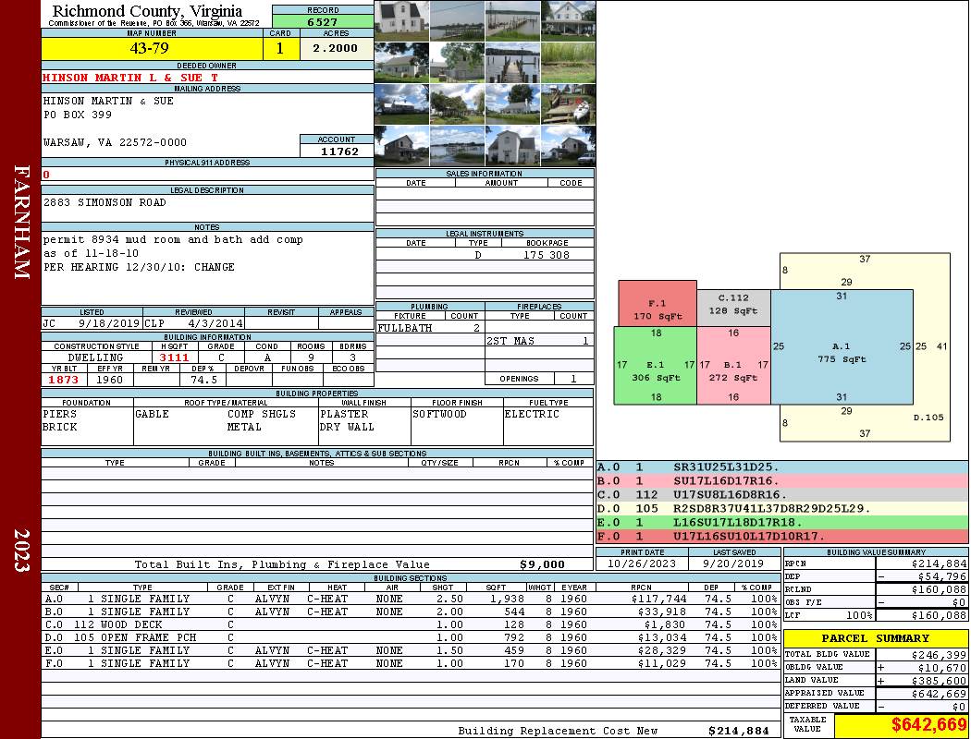The width and height of the screenshot is (971, 739).
Task: Click the PIERS foundation entry
Action: [x=59, y=414]
